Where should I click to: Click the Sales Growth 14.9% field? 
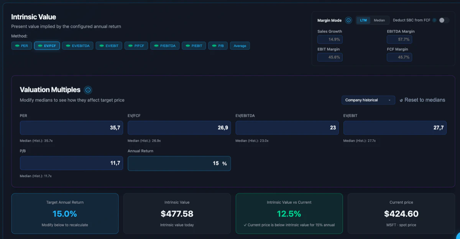coord(330,39)
